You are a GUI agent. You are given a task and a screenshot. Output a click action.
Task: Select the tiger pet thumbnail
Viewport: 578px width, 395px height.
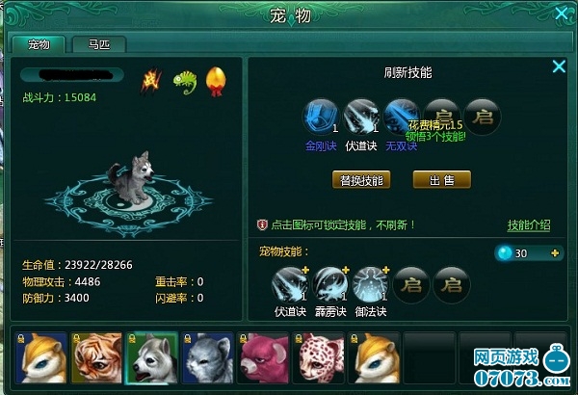pos(96,357)
